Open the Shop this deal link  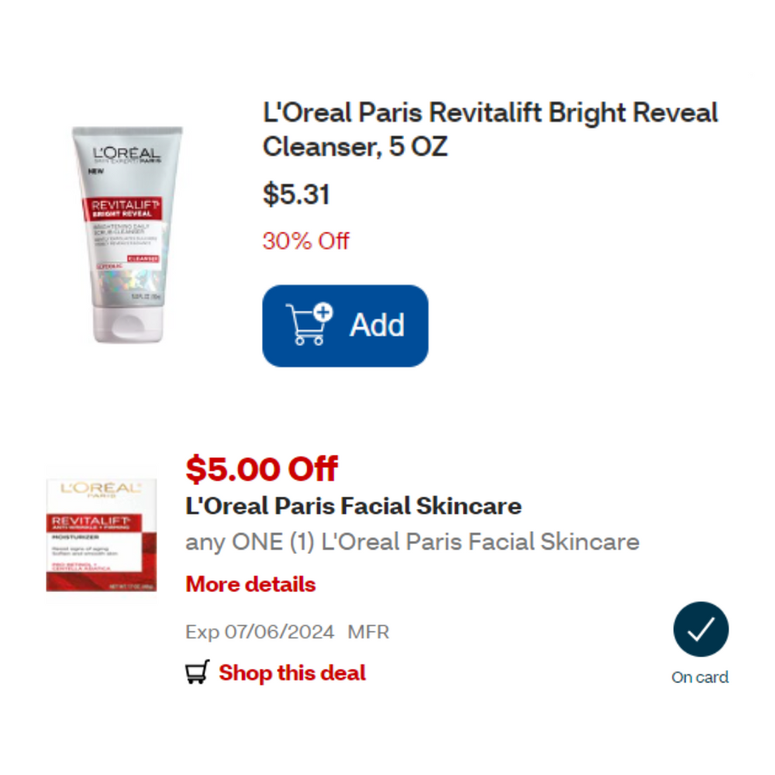(x=292, y=673)
